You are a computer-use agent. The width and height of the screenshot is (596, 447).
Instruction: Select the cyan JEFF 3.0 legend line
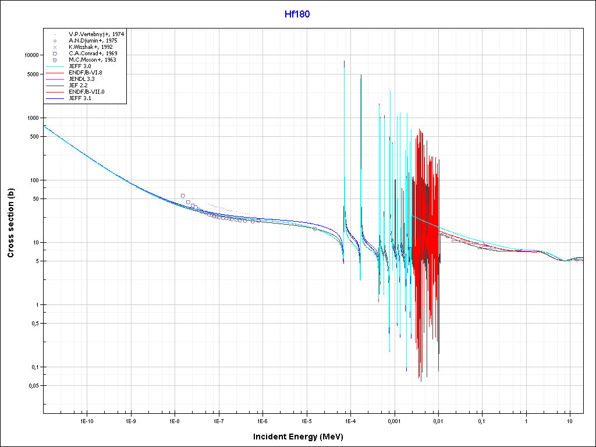pos(54,66)
